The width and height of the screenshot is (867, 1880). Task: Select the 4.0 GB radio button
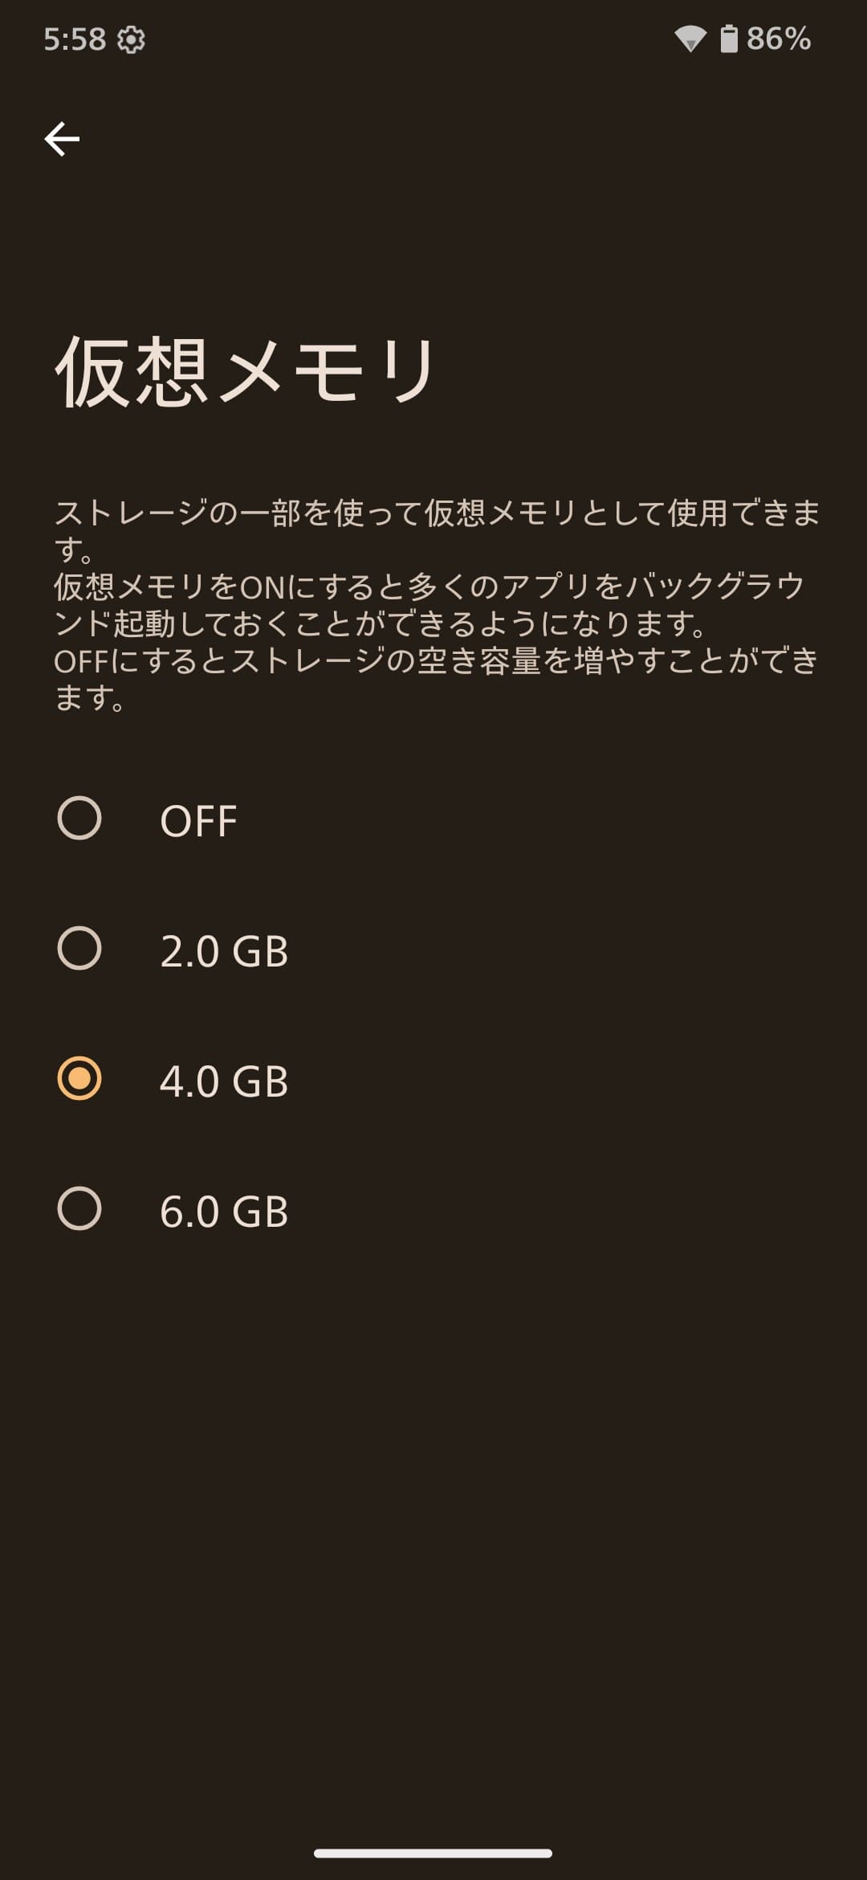79,1079
